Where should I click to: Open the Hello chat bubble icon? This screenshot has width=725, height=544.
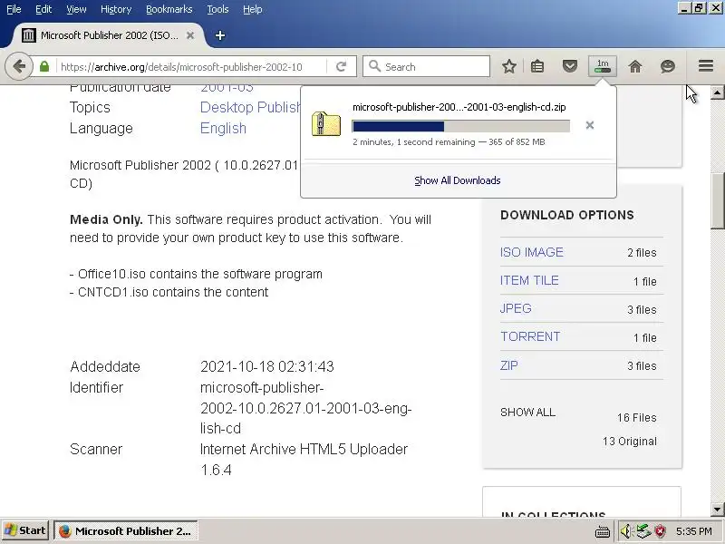coord(668,66)
